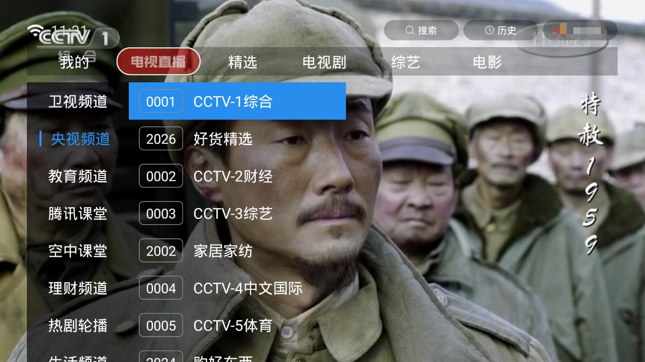The image size is (645, 362).
Task: Select the 电视直播 tab
Action: point(158,61)
